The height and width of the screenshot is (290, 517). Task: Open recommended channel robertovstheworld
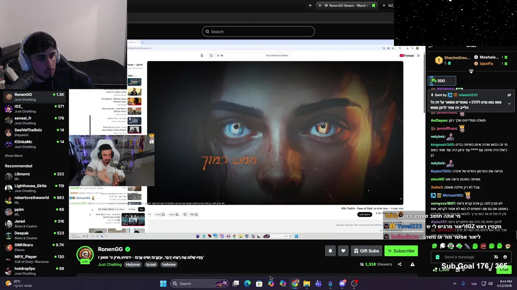[34, 200]
